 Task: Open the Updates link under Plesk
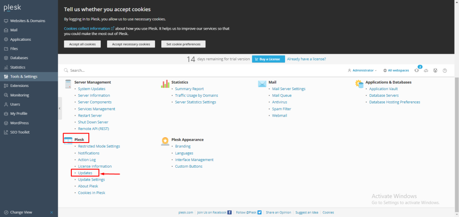(x=85, y=173)
